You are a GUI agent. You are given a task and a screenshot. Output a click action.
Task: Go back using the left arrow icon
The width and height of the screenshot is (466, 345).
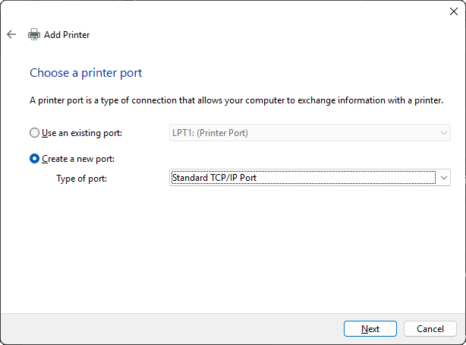coord(11,34)
